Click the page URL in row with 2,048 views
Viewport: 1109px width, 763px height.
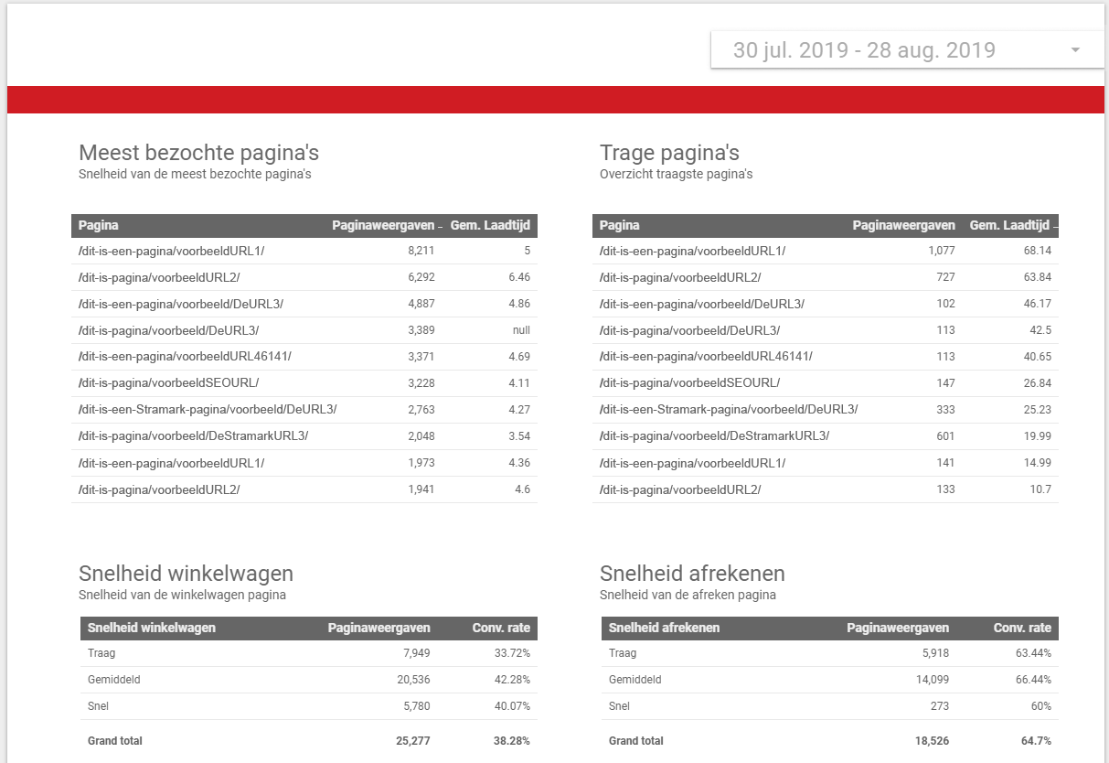tap(193, 436)
